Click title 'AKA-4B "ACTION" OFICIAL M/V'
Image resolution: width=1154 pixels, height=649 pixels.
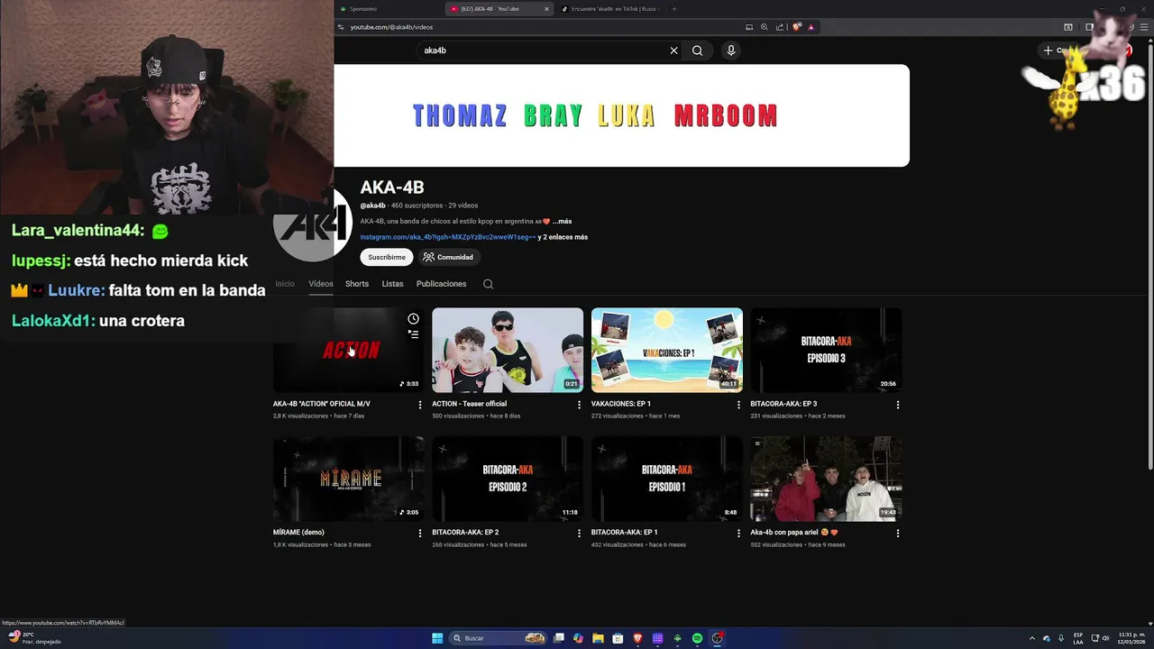click(x=321, y=404)
